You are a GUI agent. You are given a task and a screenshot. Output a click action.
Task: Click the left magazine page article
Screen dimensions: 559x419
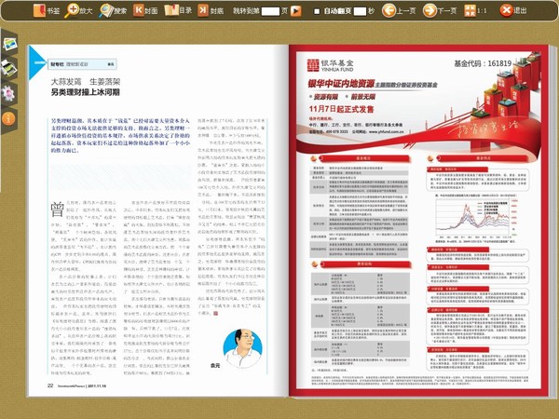[x=157, y=220]
